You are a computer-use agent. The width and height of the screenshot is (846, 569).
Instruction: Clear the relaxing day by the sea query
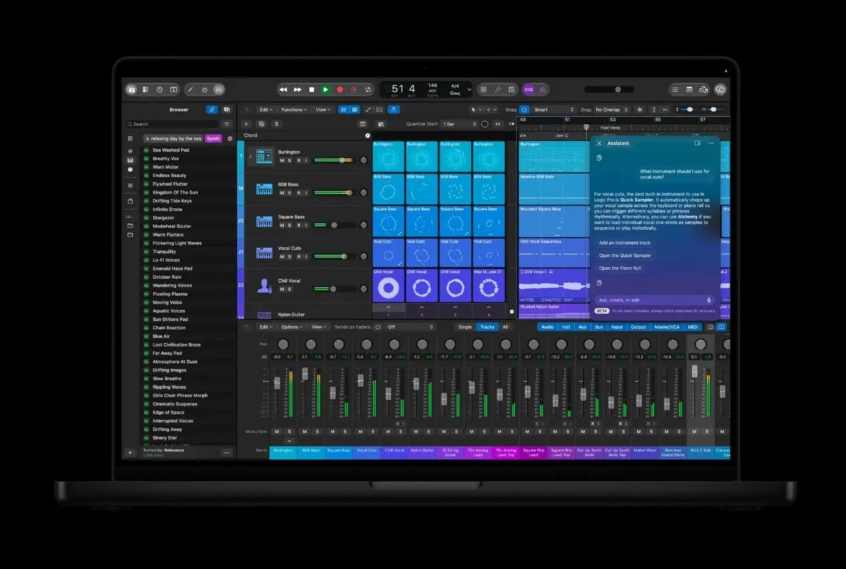pos(230,139)
